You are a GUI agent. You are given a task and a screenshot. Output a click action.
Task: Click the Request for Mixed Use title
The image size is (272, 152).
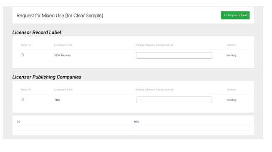pos(60,15)
